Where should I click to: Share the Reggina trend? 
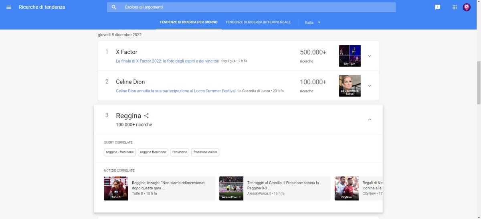(x=146, y=116)
